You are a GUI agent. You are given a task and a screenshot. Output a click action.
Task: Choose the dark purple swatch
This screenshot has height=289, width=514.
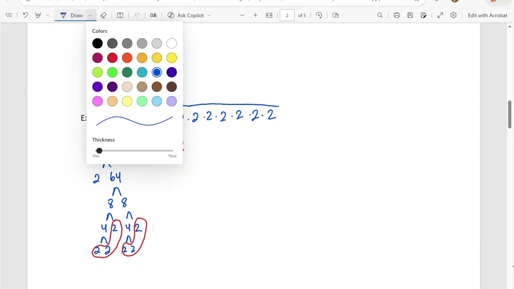pyautogui.click(x=112, y=87)
